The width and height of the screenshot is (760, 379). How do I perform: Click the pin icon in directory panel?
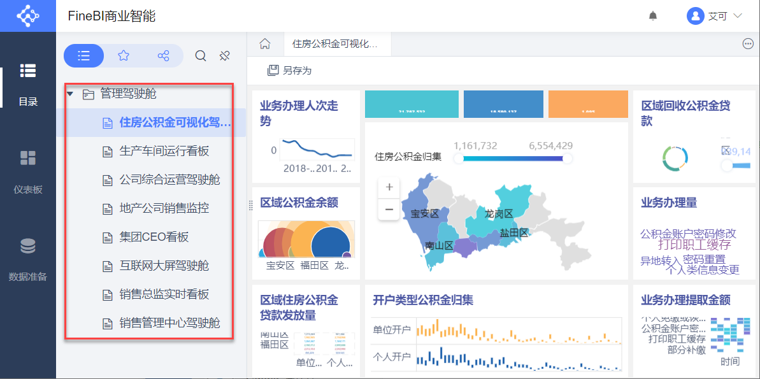point(224,56)
